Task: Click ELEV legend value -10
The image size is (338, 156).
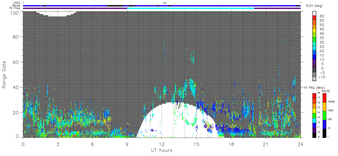Action: (x=321, y=77)
